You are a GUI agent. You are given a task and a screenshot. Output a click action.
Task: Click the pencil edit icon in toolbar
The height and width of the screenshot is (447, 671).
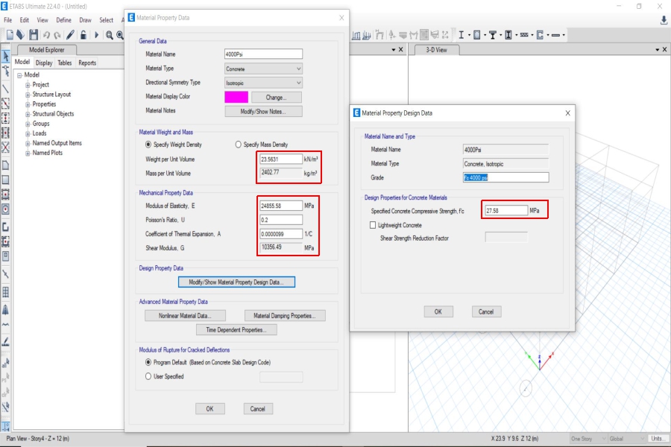point(71,35)
